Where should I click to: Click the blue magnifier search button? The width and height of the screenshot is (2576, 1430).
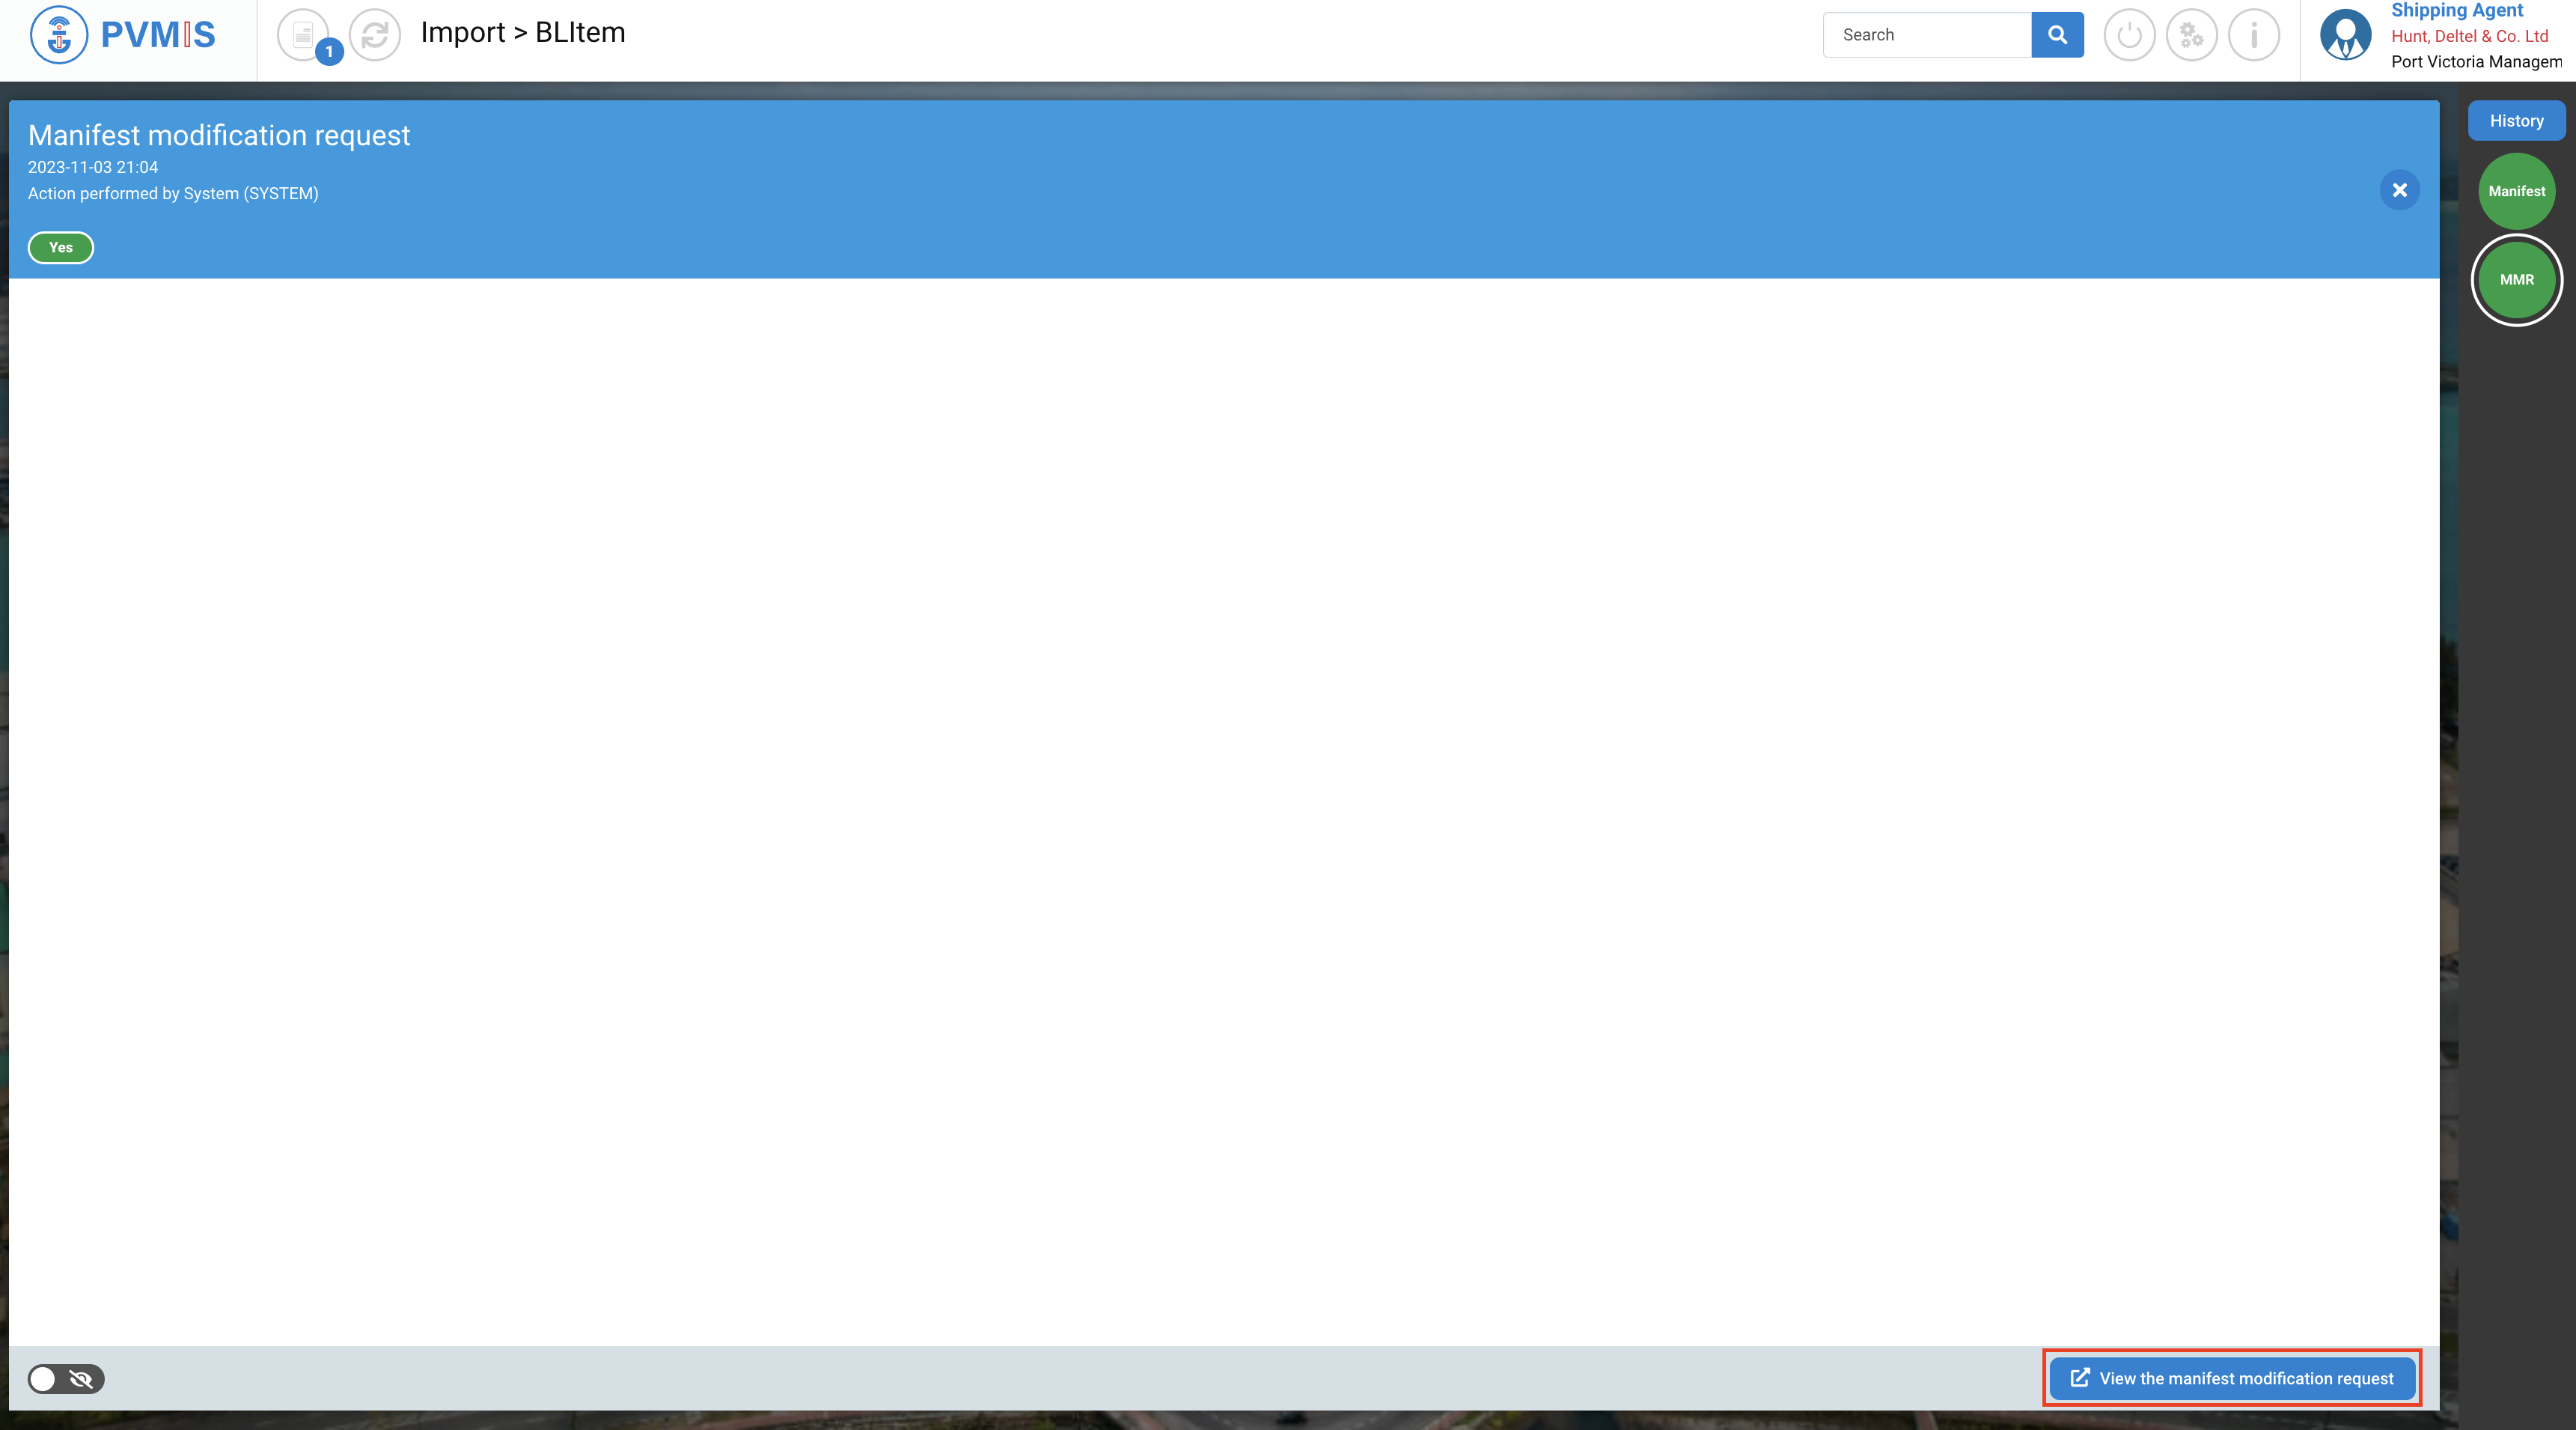click(2057, 35)
